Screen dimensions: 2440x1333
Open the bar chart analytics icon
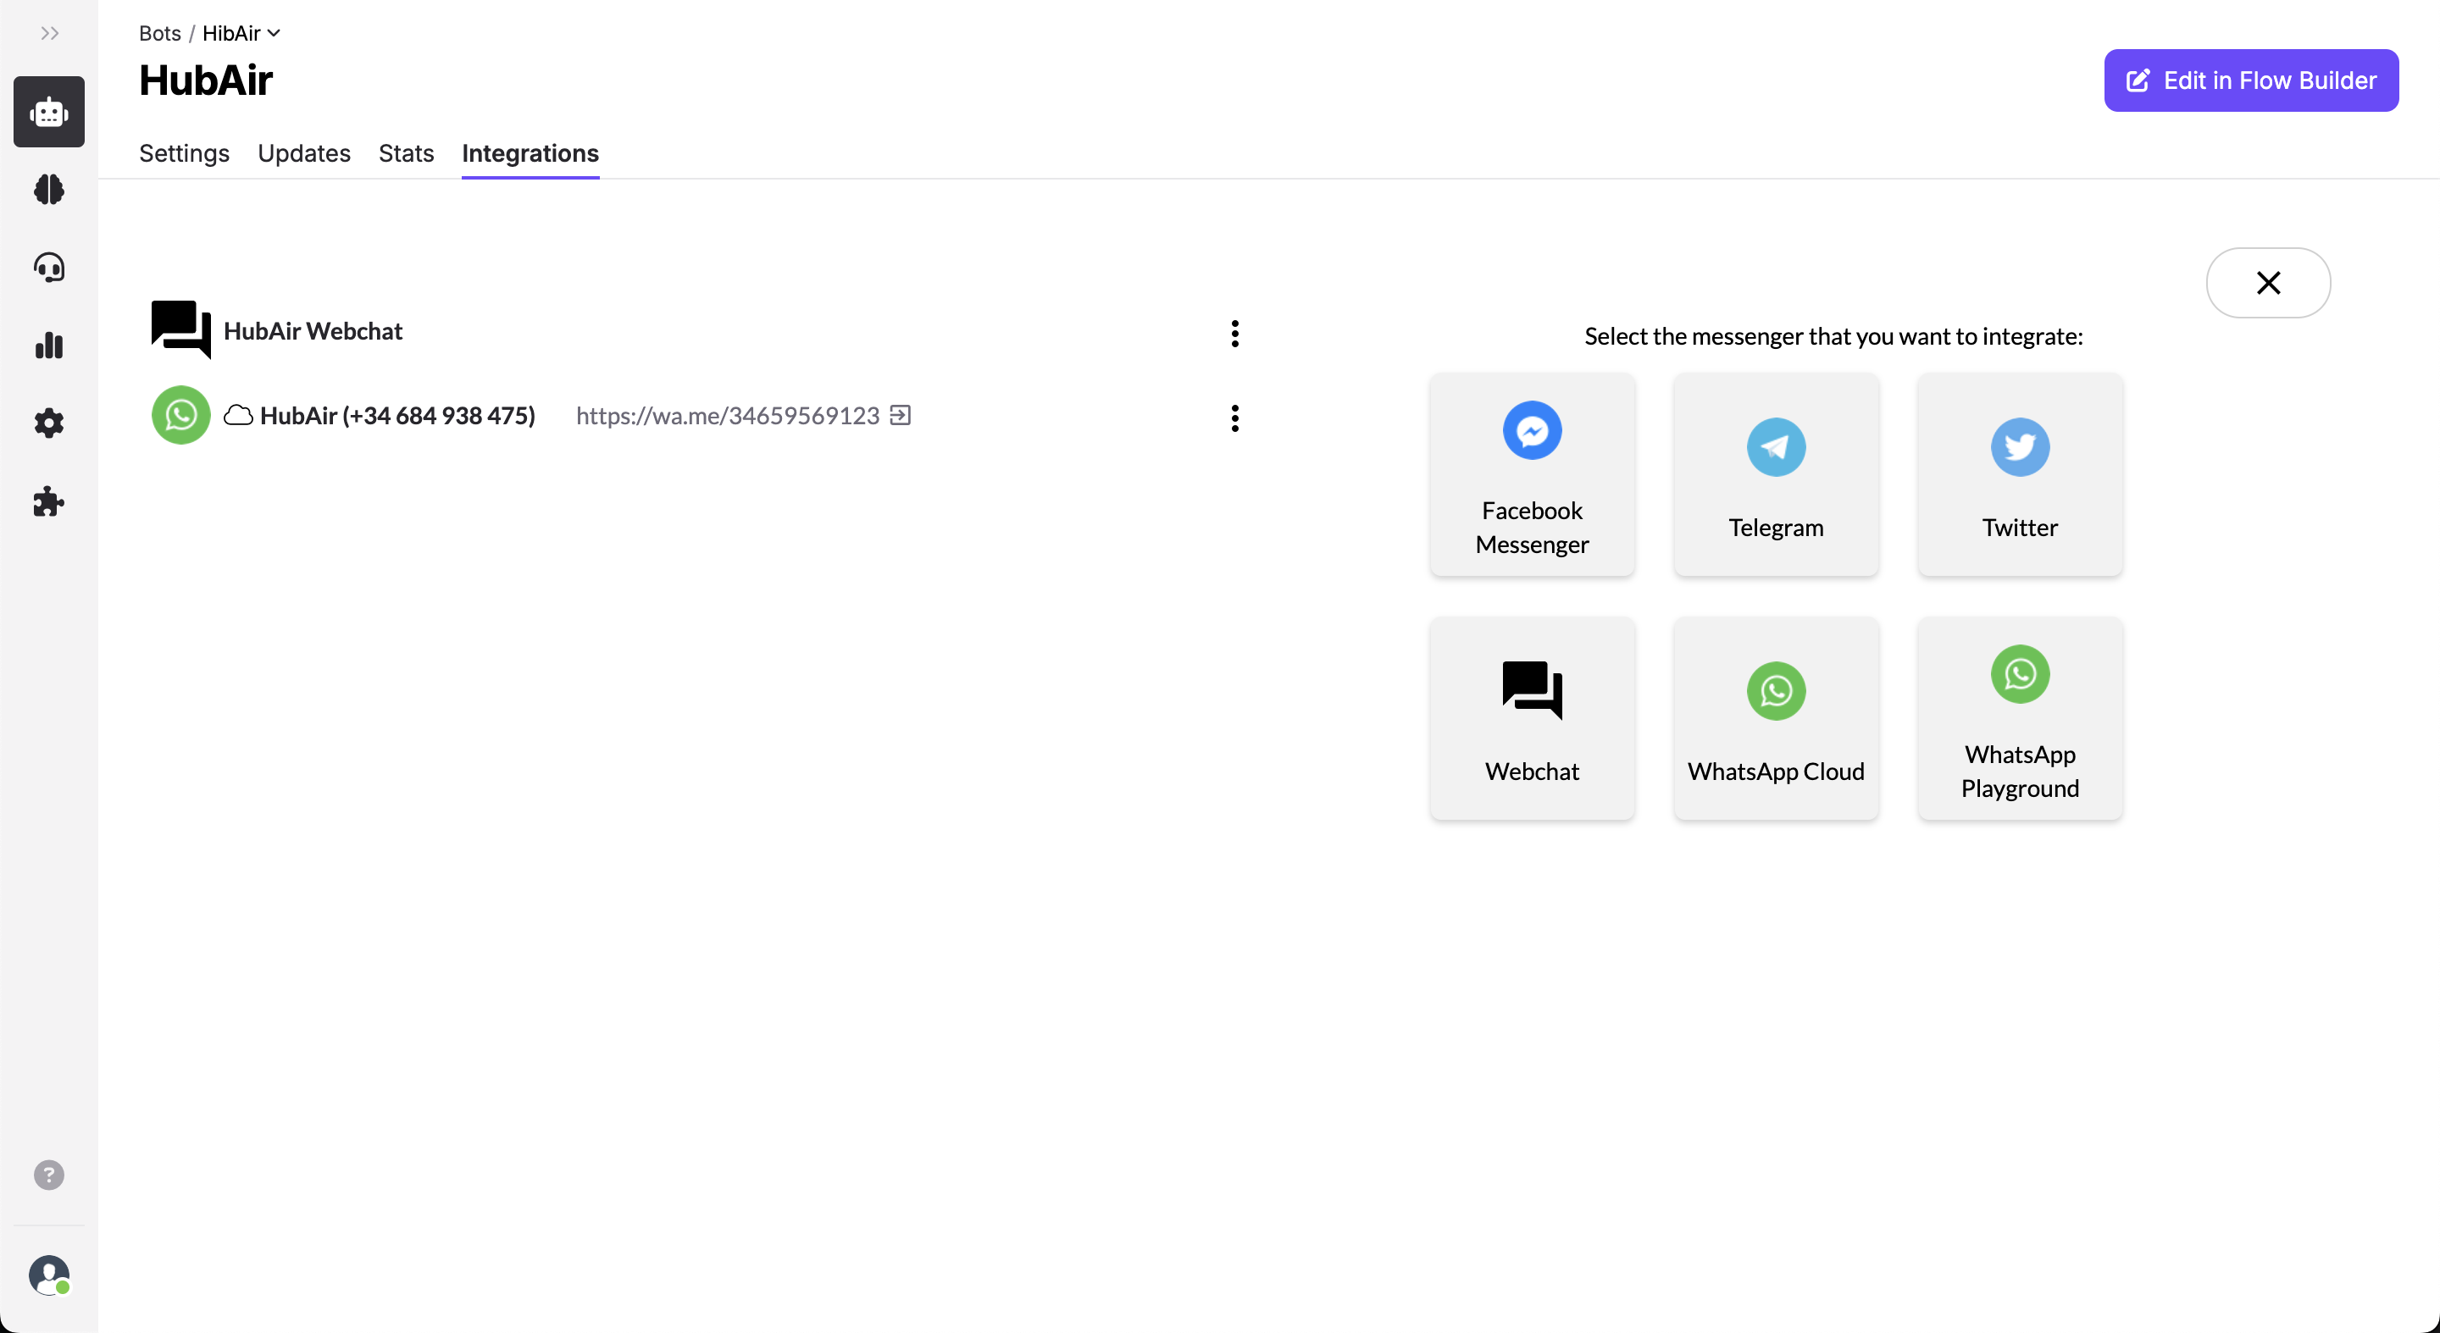pos(48,346)
